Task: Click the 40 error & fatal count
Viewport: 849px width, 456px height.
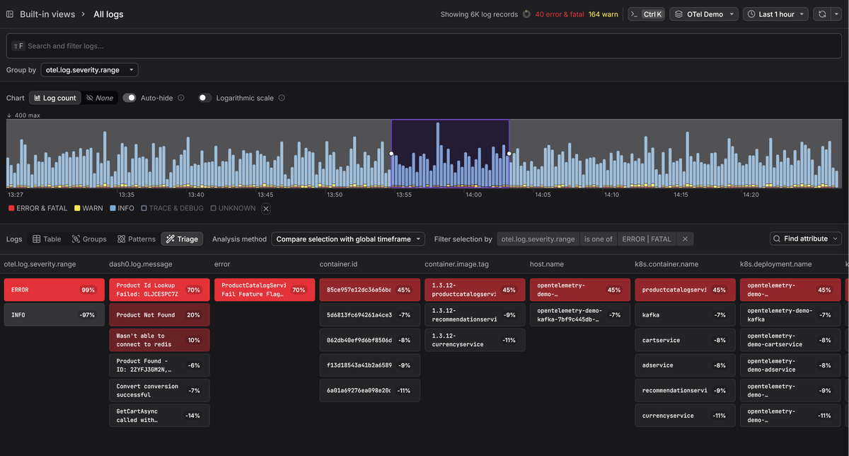Action: point(560,14)
